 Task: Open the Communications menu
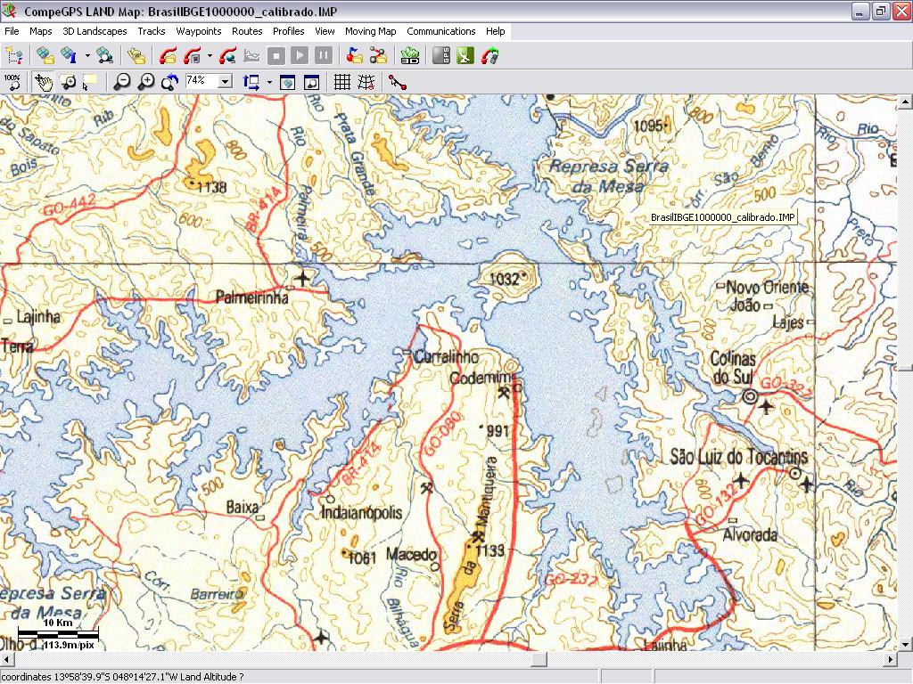[x=441, y=31]
